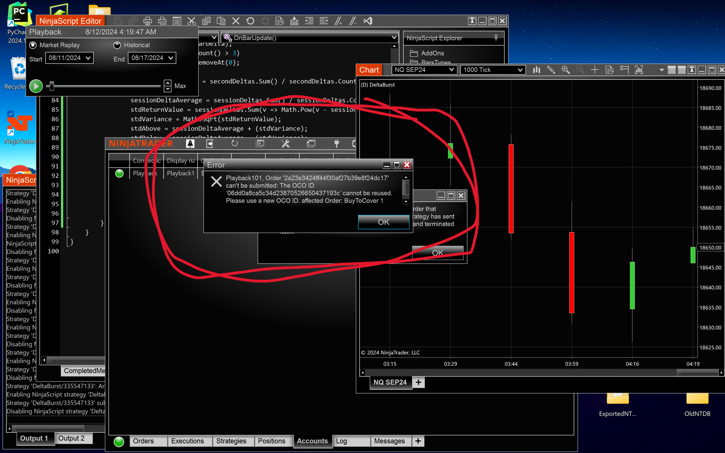Switch to the Output 2 tab
This screenshot has width=725, height=453.
[x=71, y=438]
